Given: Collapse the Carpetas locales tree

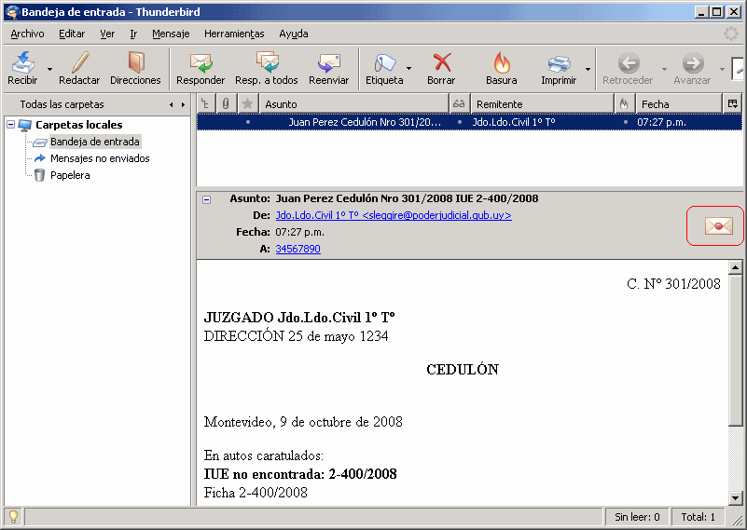Looking at the screenshot, I should [x=10, y=125].
